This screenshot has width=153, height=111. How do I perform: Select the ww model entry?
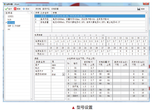tap(9, 29)
